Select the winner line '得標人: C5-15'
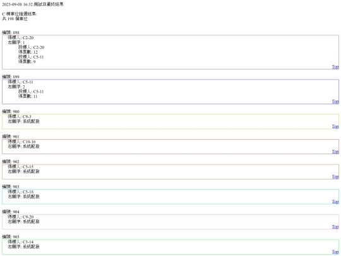Viewport: 341px width, 256px height. click(21, 166)
